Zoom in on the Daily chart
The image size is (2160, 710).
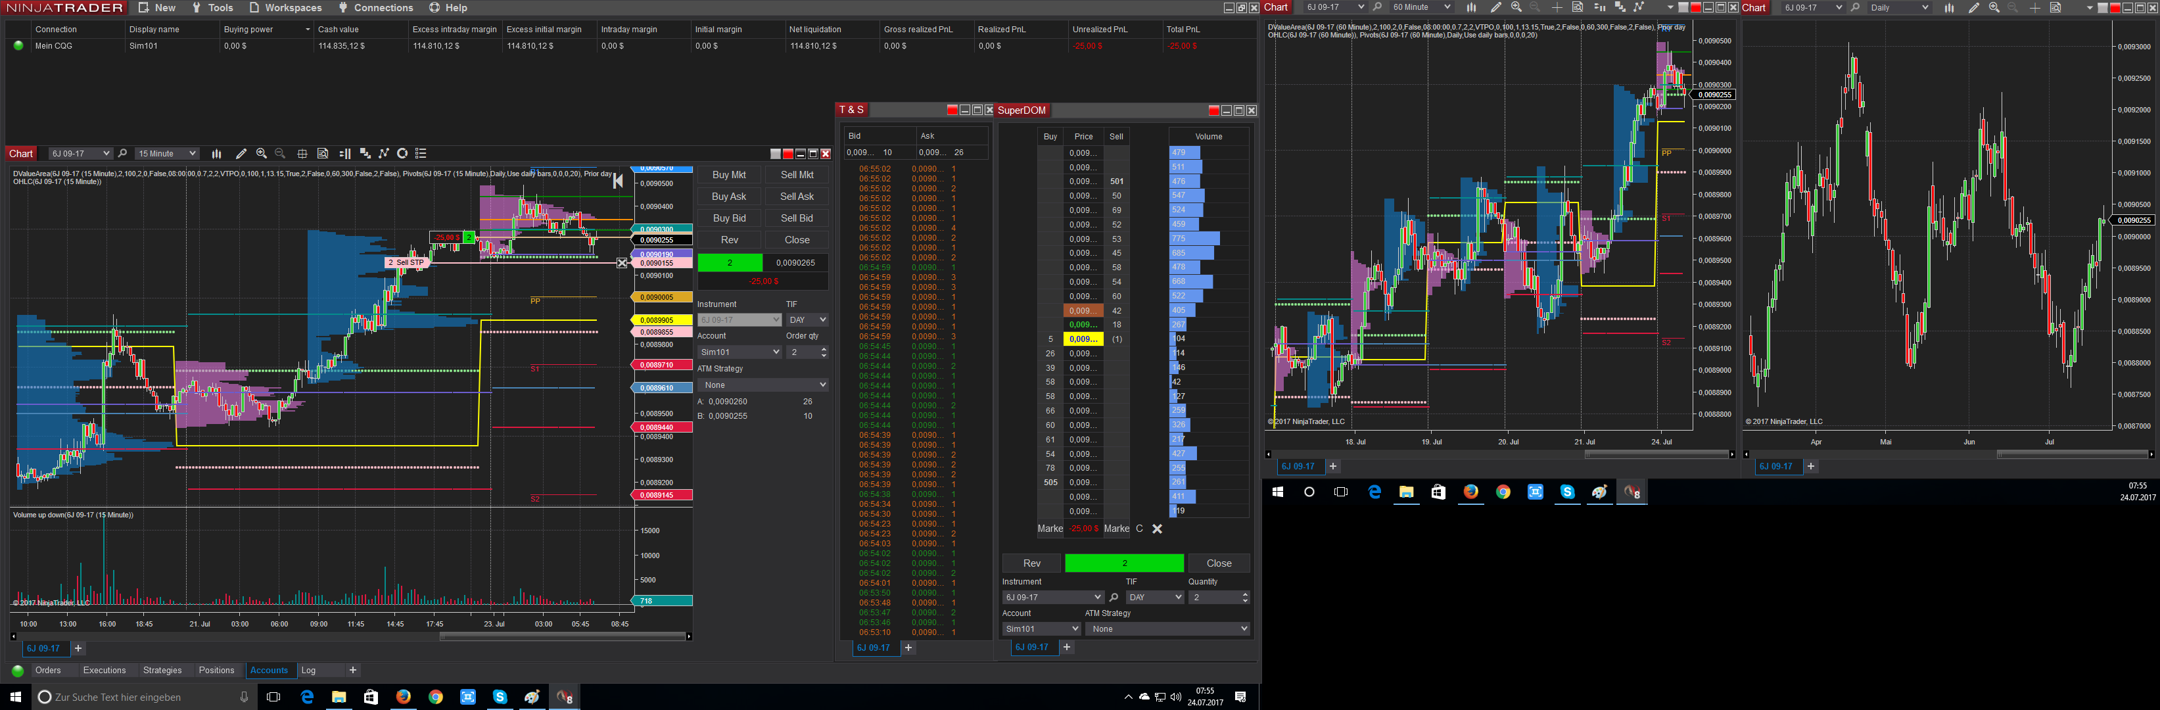(1994, 7)
